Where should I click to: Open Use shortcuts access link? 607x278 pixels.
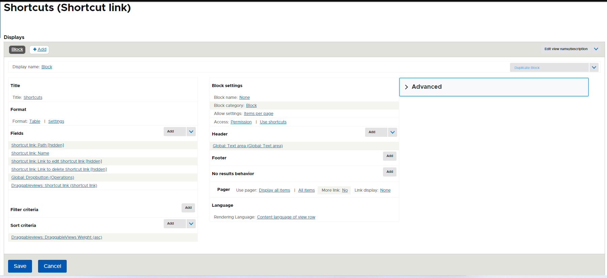pyautogui.click(x=273, y=122)
